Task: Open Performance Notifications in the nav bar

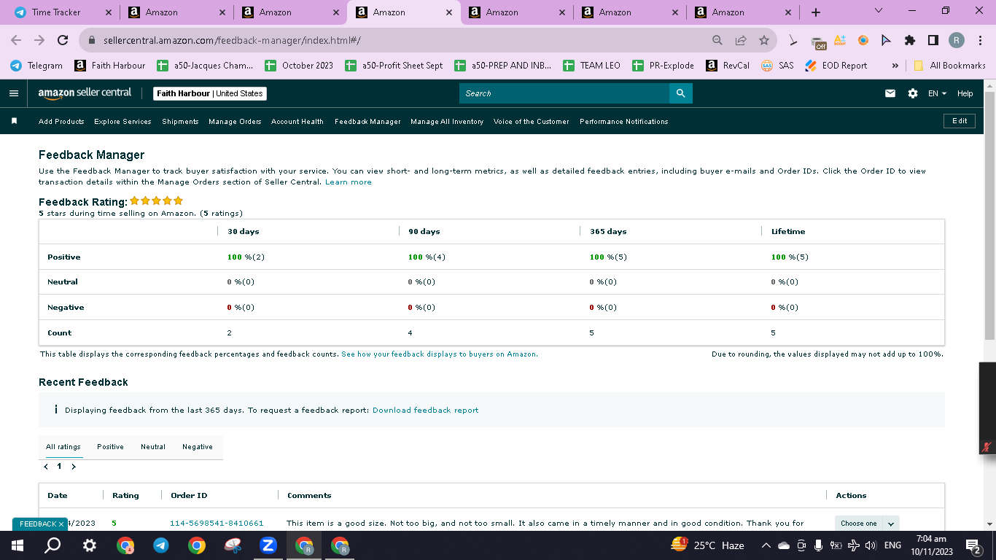Action: (x=624, y=122)
